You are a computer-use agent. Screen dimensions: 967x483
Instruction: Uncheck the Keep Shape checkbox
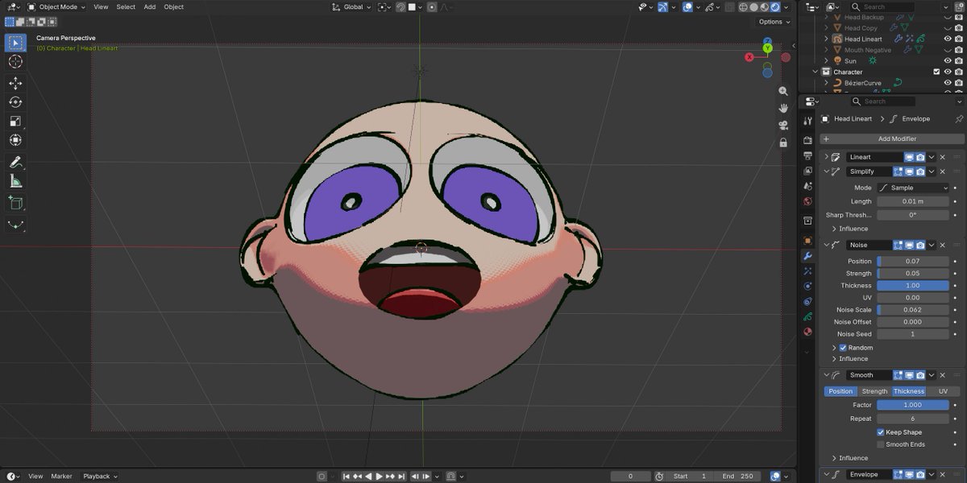point(881,432)
